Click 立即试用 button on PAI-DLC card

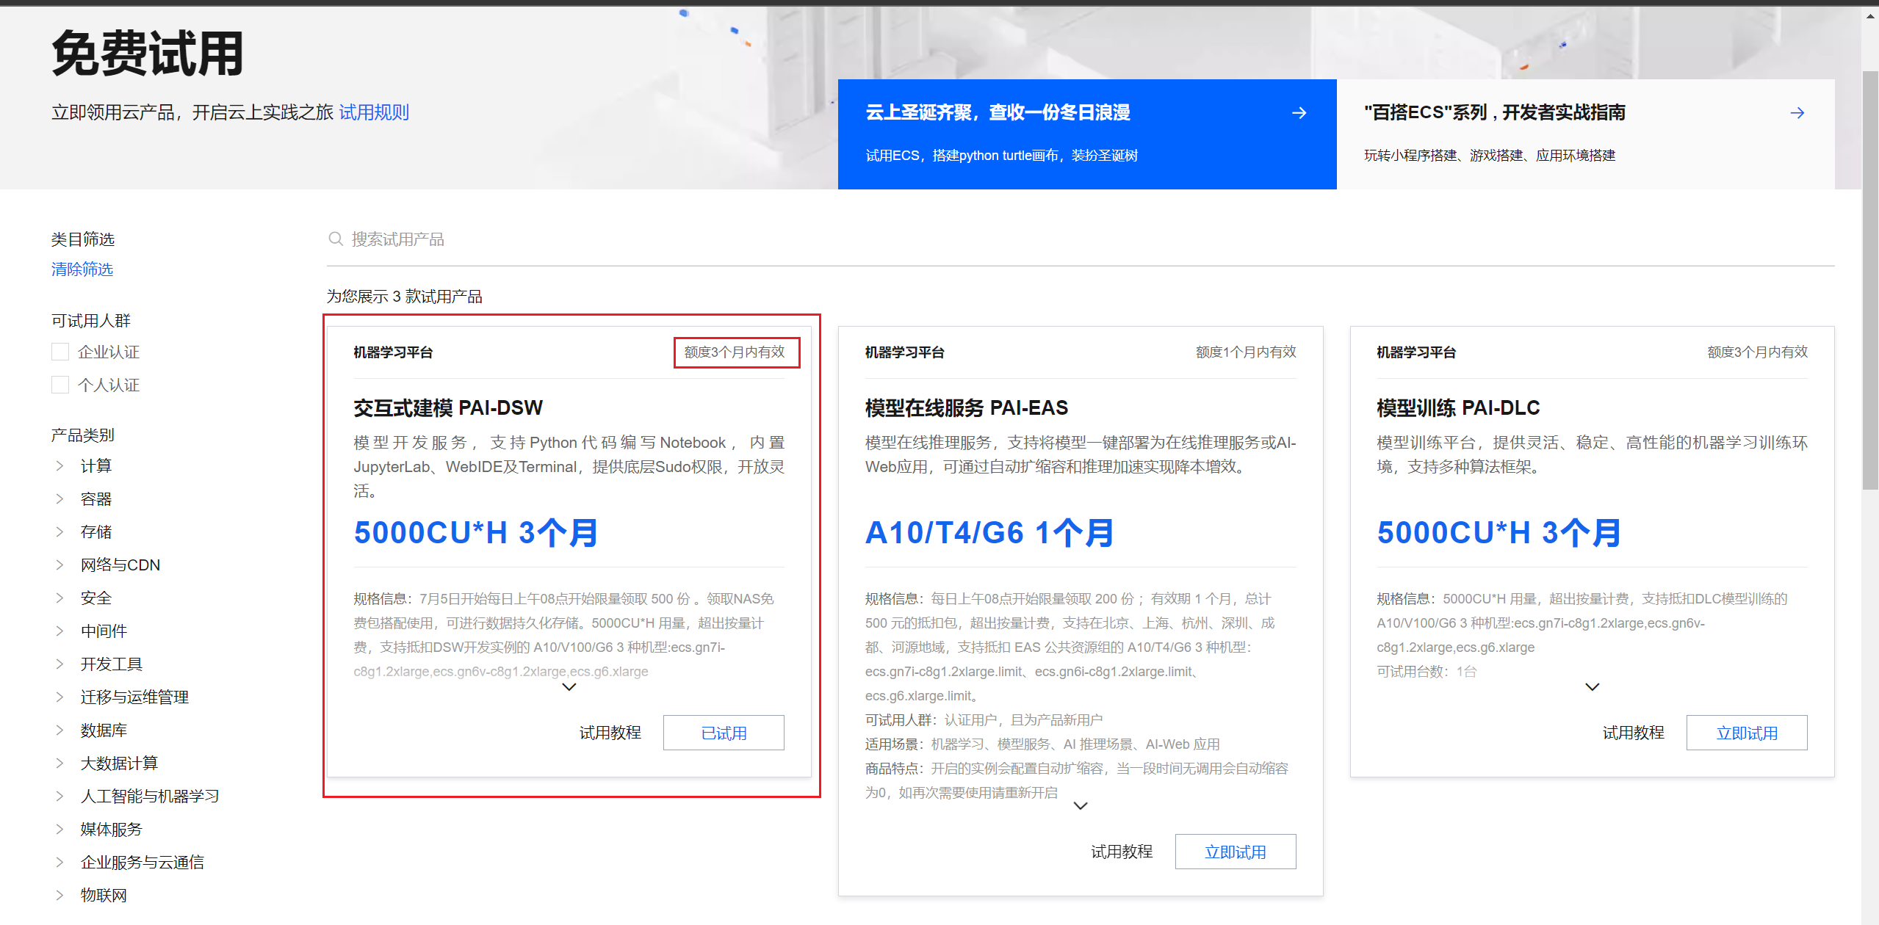coord(1746,733)
